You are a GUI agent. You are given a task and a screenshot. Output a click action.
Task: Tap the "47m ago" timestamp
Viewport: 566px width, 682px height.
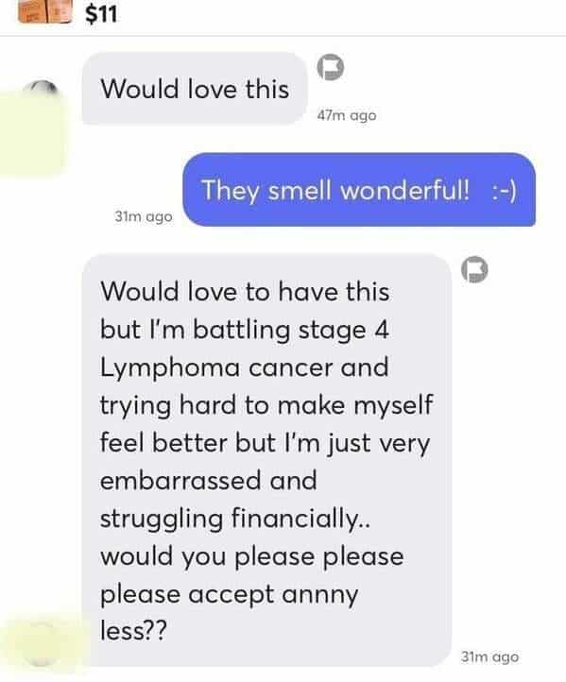click(x=346, y=115)
